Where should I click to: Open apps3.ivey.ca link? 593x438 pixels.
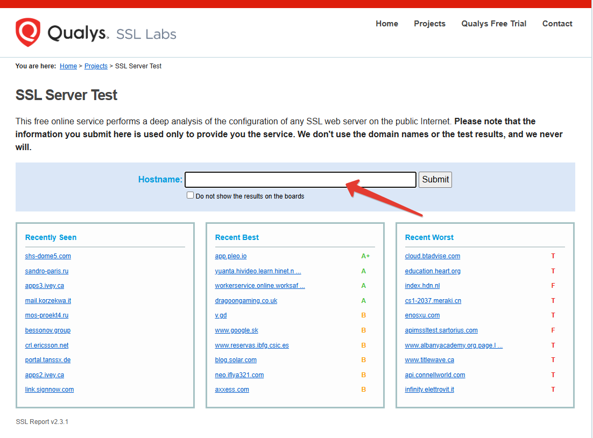point(45,286)
